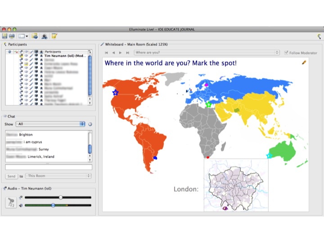Click the save floppy disk icon

click(5, 36)
